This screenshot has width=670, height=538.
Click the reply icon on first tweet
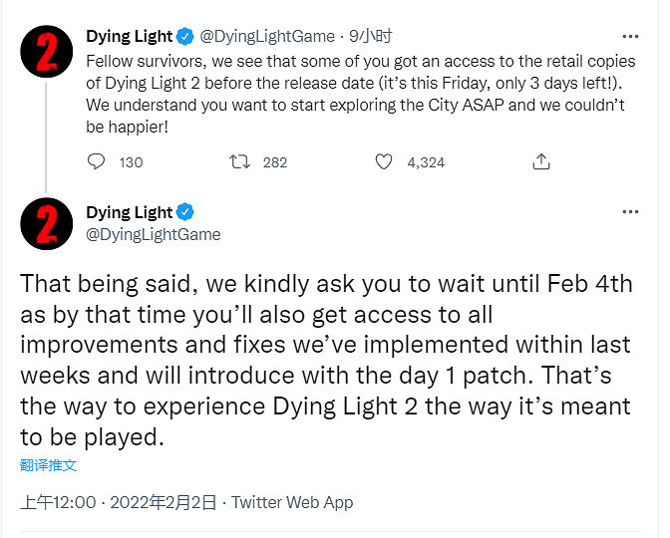[x=96, y=161]
